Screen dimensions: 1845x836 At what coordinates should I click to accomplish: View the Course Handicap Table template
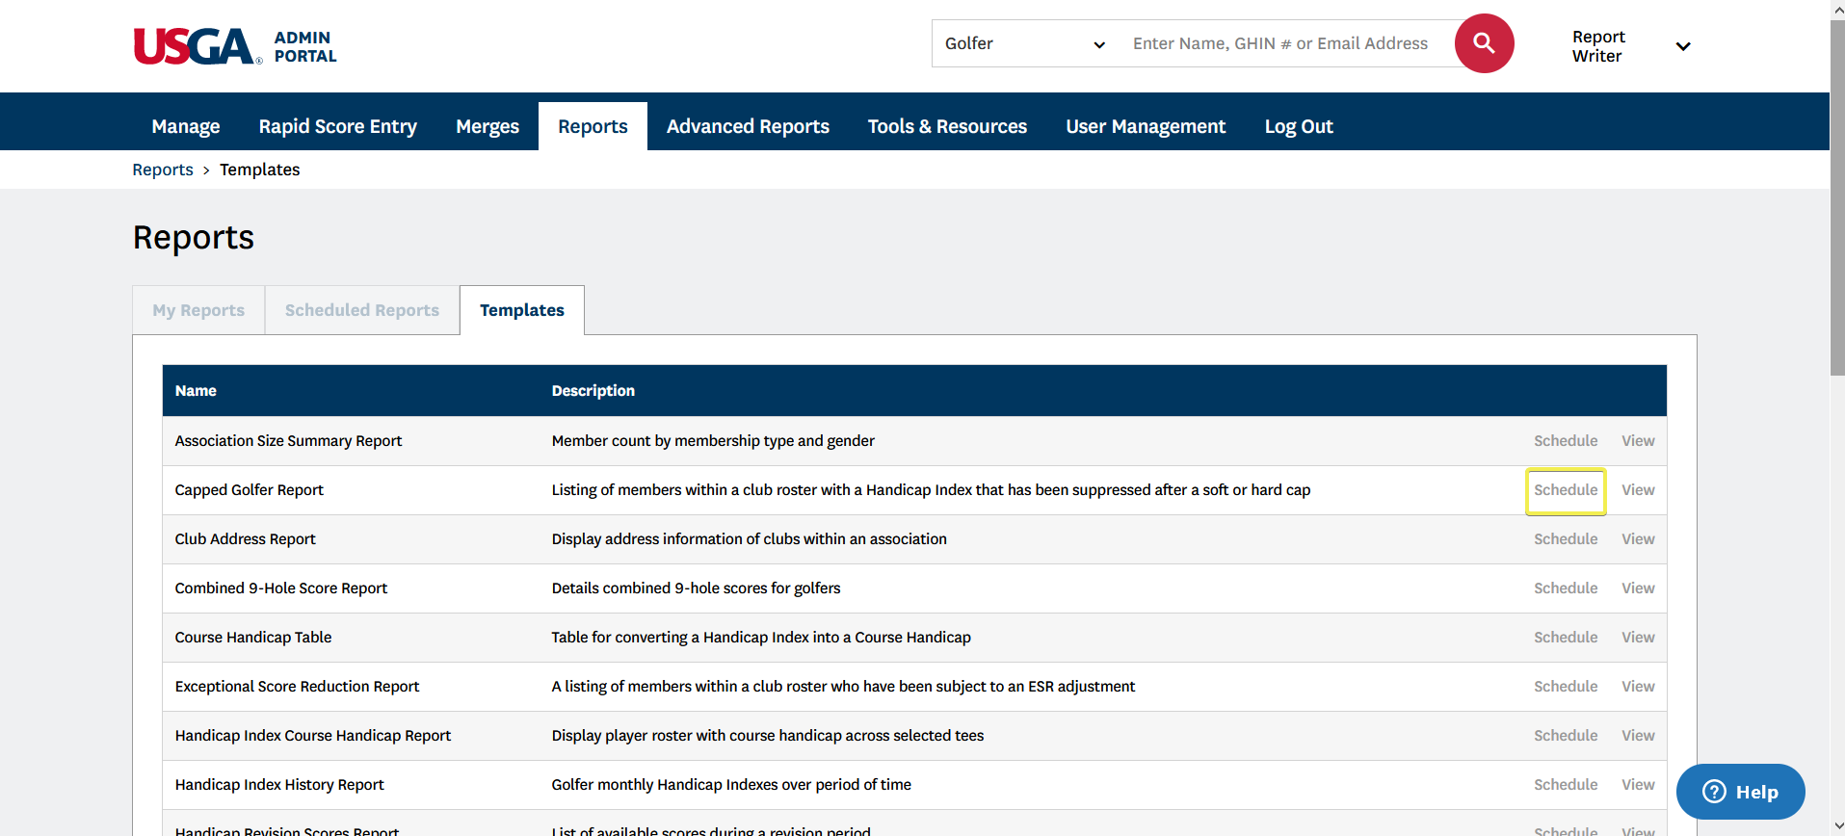pyautogui.click(x=1638, y=638)
